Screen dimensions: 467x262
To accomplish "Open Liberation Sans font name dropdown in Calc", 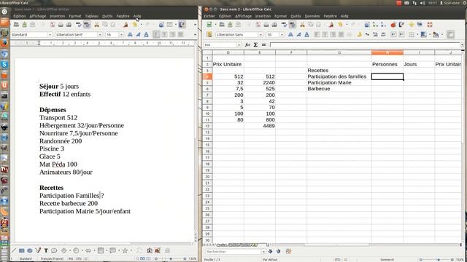I will [x=260, y=35].
